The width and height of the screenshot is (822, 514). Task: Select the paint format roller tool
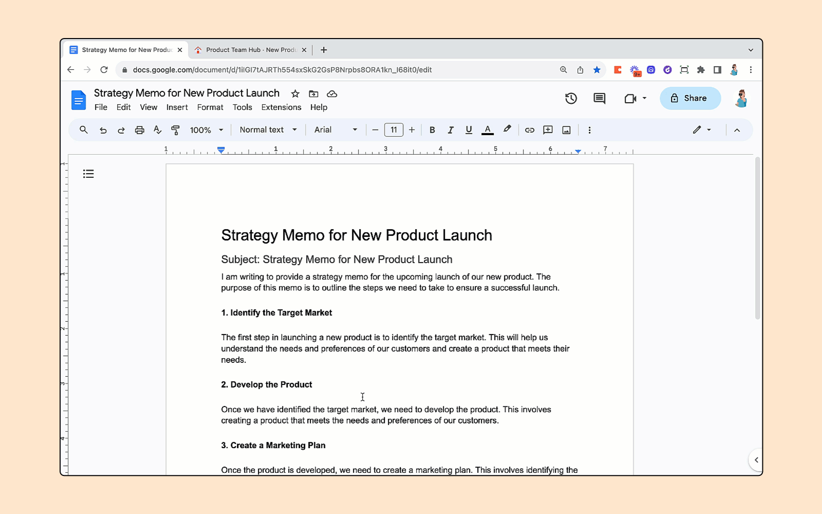click(176, 130)
